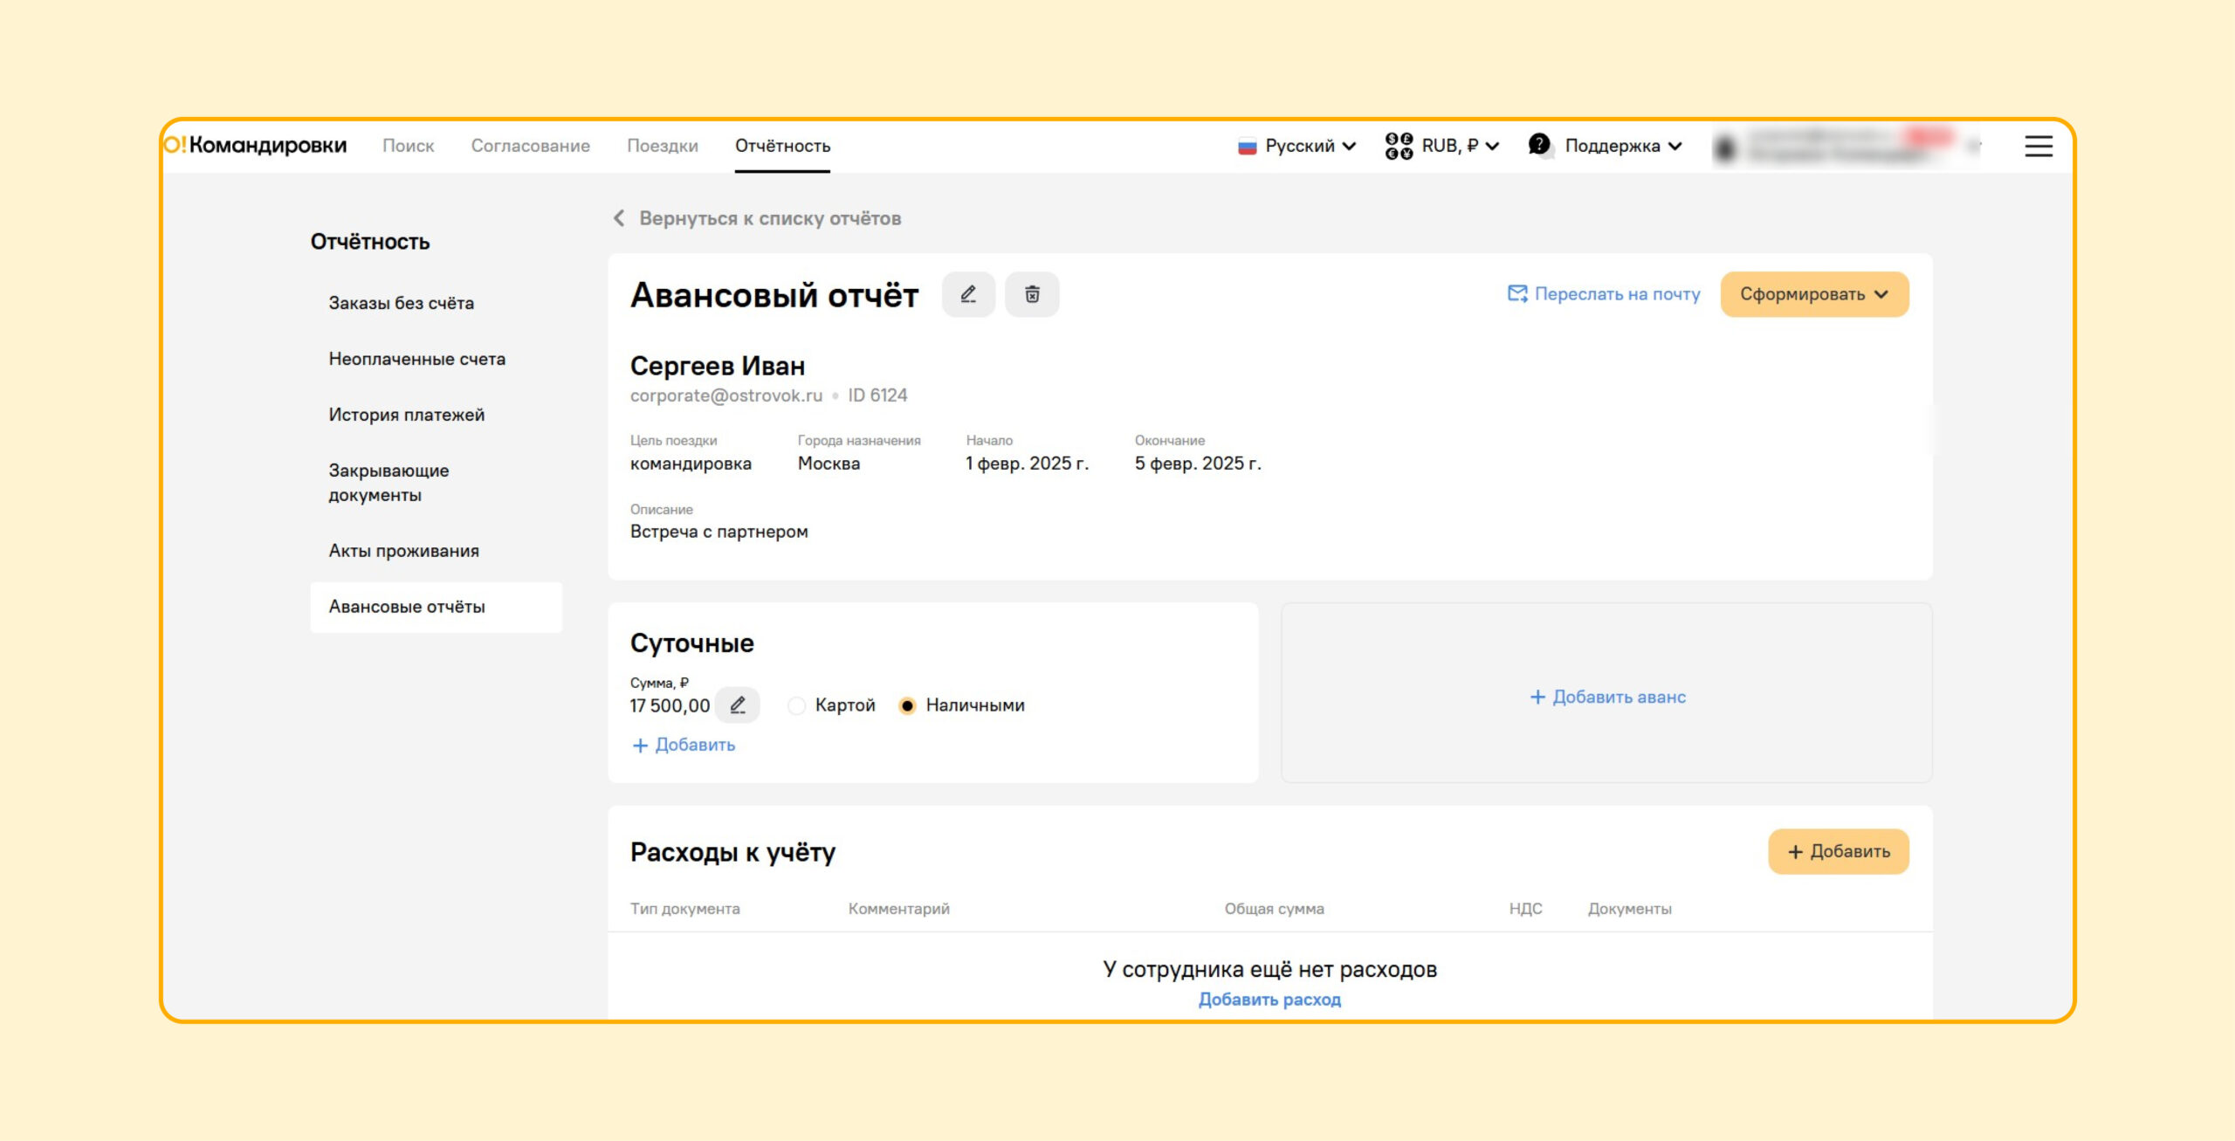Viewport: 2235px width, 1141px height.
Task: Click the question mark support icon
Action: [1540, 145]
